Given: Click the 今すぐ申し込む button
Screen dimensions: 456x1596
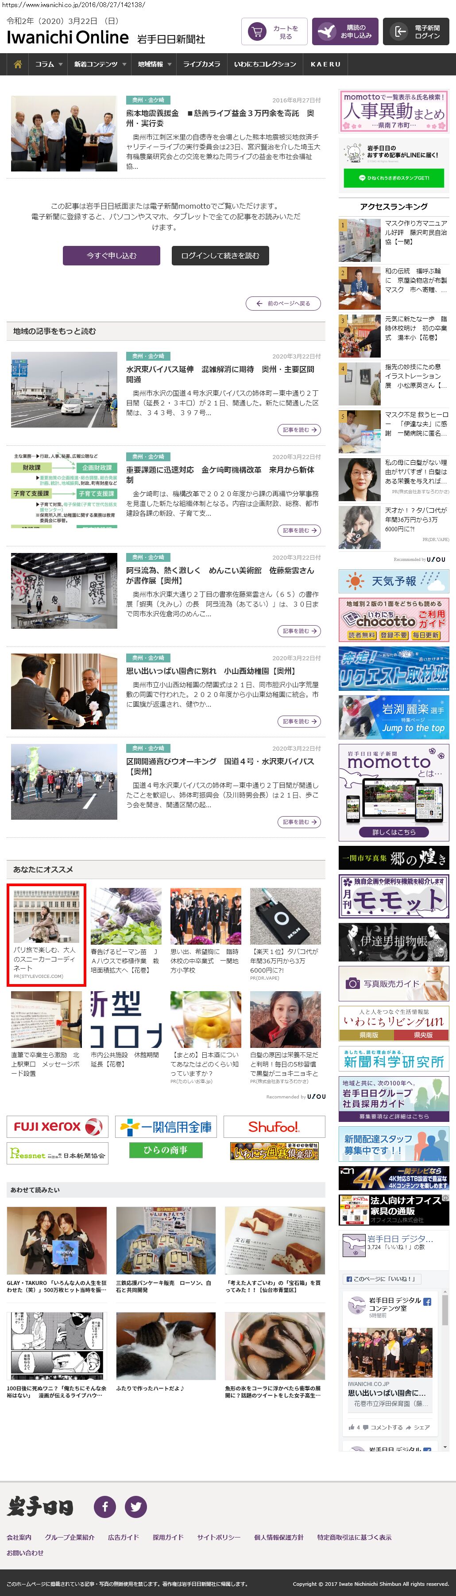Looking at the screenshot, I should click(112, 255).
